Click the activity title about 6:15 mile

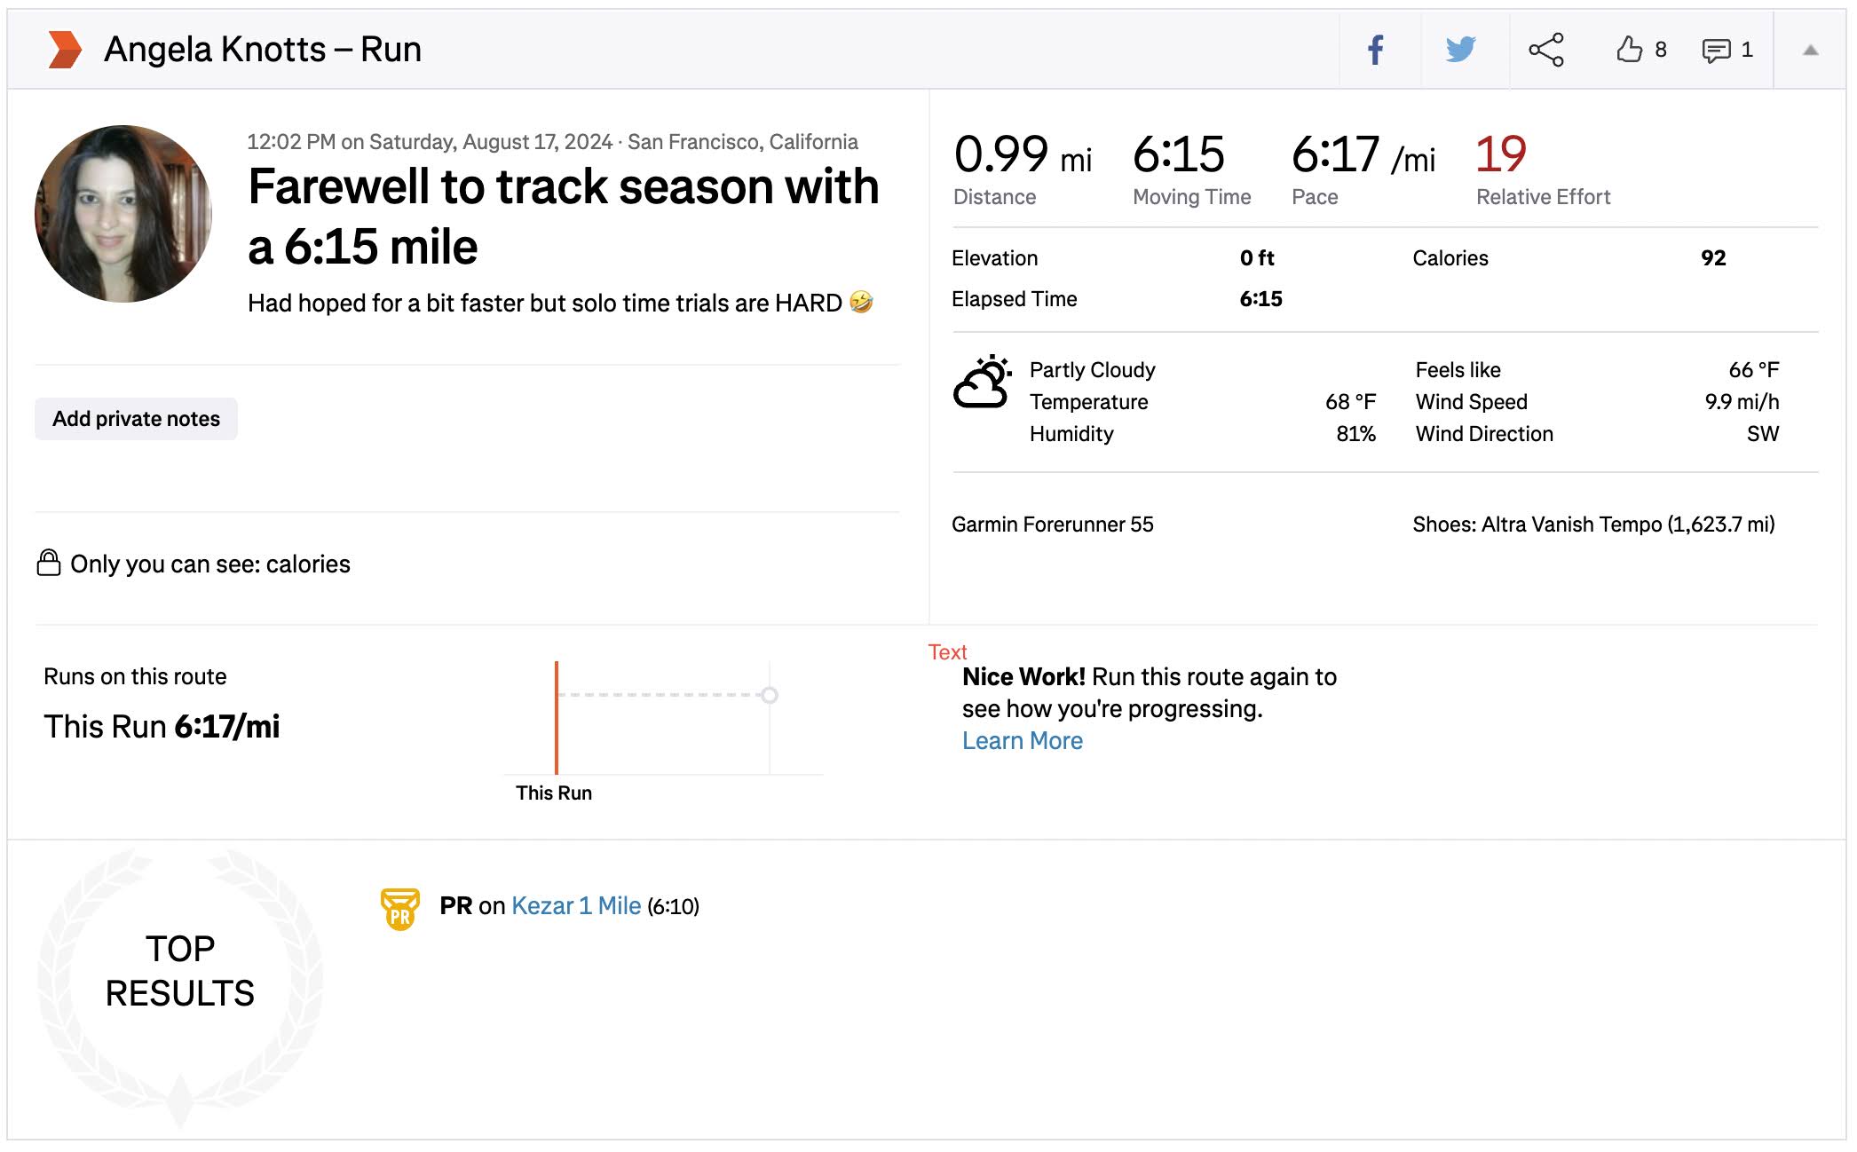point(563,217)
